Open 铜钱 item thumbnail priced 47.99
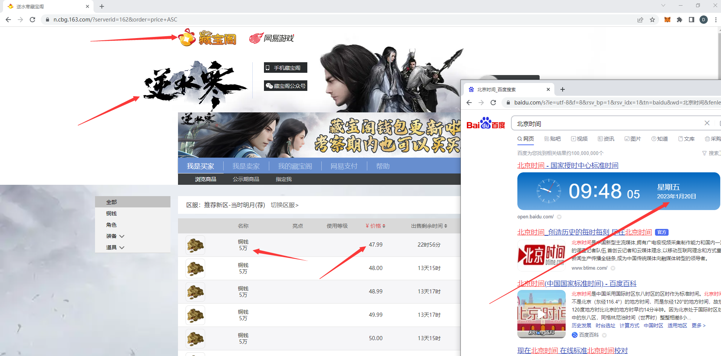Screen dimensions: 721x356 pos(195,245)
